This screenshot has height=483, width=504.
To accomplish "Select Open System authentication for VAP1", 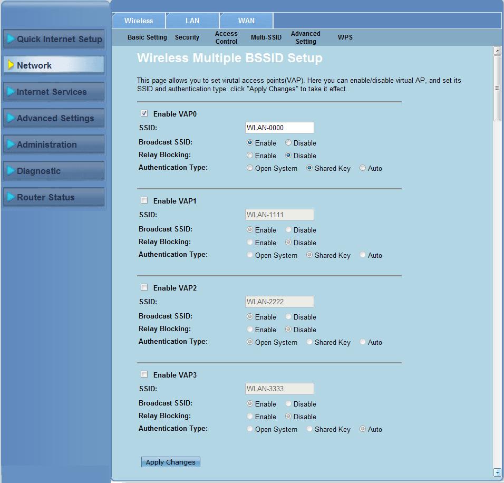I will 250,255.
